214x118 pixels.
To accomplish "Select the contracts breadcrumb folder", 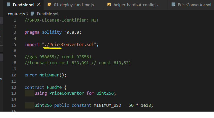I will (x=16, y=14).
